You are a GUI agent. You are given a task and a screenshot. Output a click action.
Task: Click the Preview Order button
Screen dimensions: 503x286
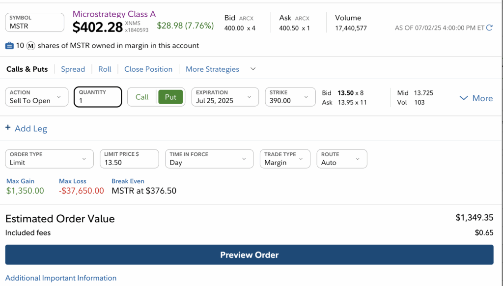pos(249,255)
